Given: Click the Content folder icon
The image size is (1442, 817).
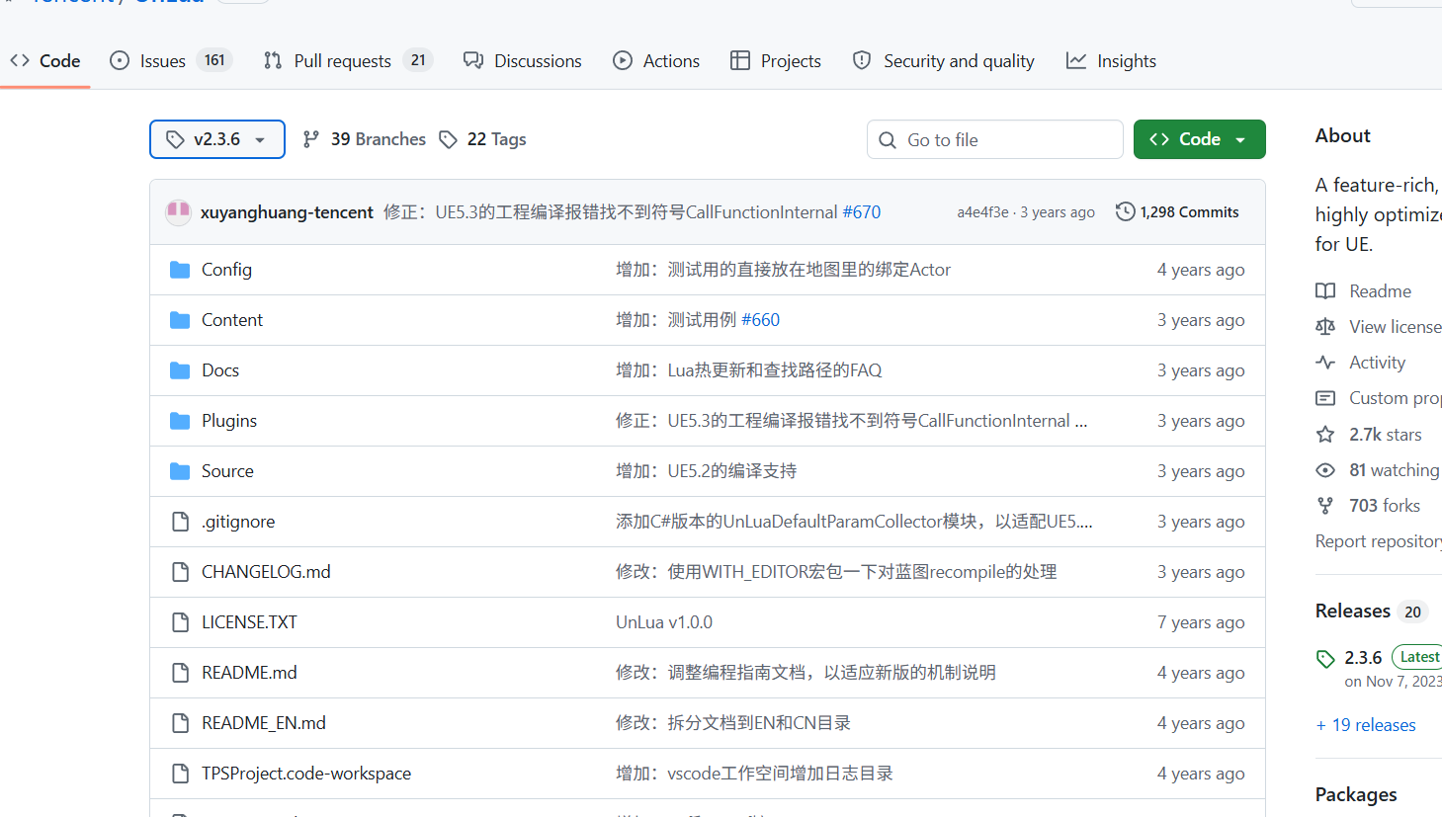Looking at the screenshot, I should point(180,320).
